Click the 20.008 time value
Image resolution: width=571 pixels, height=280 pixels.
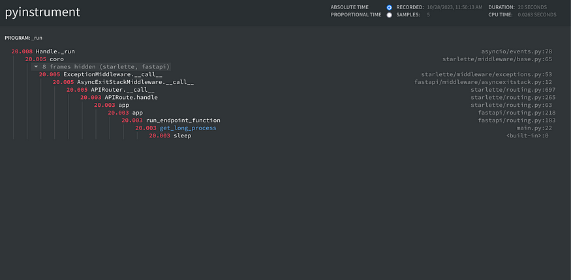tap(22, 51)
